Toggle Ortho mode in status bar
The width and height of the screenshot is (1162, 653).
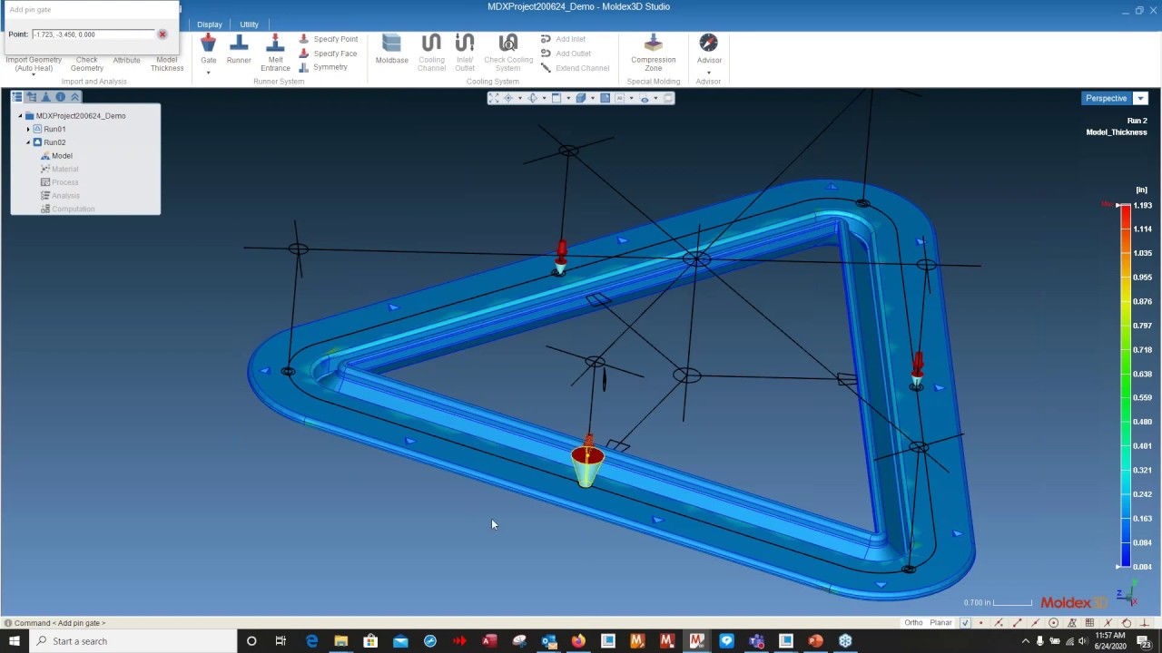pyautogui.click(x=913, y=623)
